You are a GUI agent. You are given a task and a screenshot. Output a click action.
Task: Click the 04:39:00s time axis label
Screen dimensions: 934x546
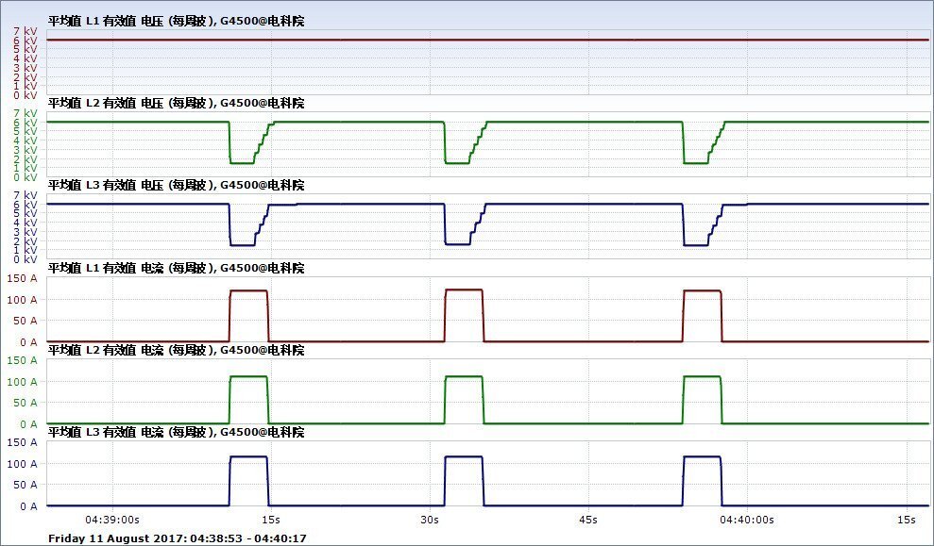[112, 520]
